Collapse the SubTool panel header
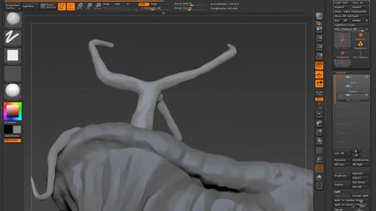Viewport: 376px width, 211px height. tap(341, 73)
